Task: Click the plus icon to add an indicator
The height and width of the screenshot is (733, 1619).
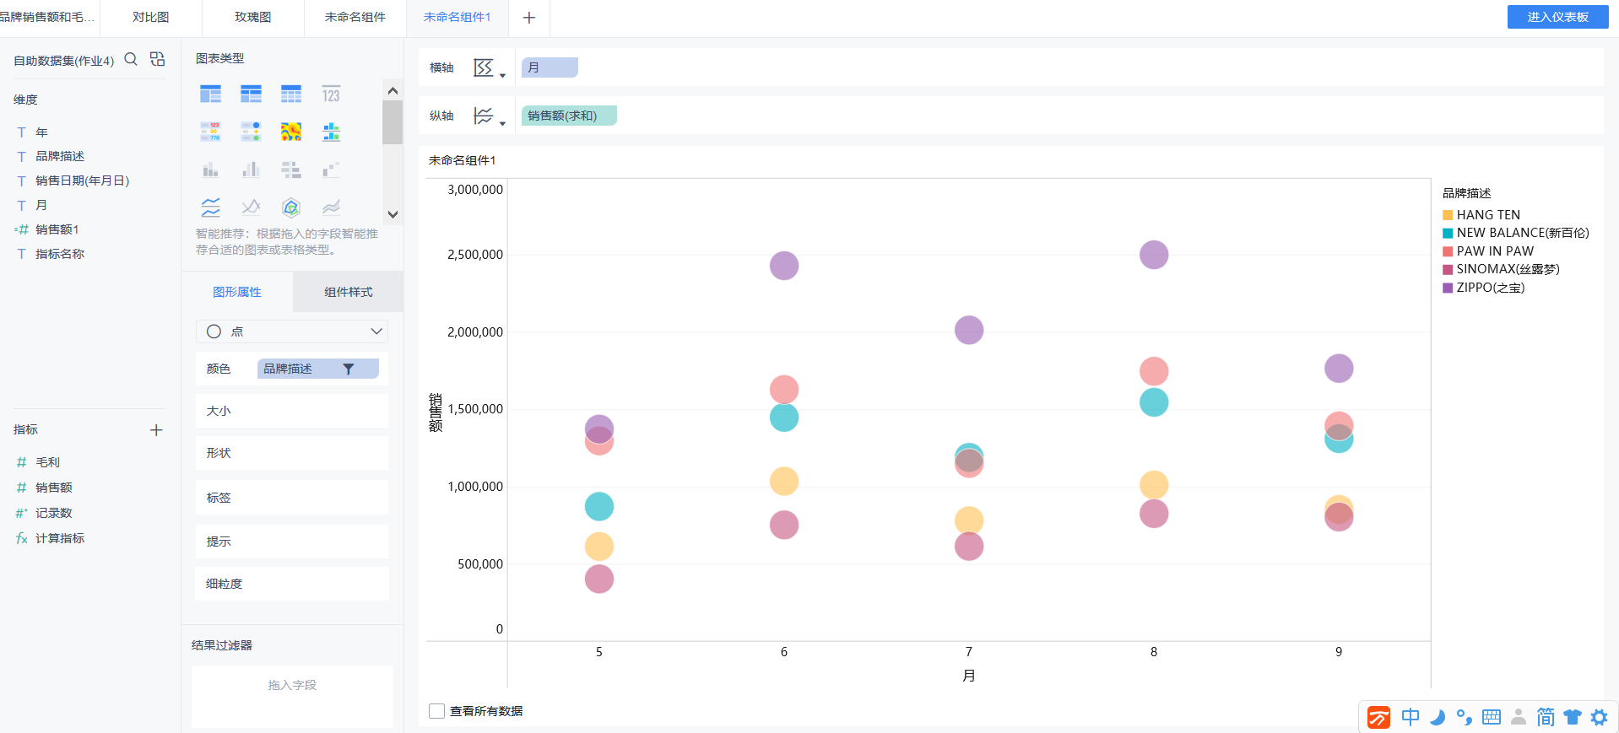Action: pyautogui.click(x=156, y=430)
